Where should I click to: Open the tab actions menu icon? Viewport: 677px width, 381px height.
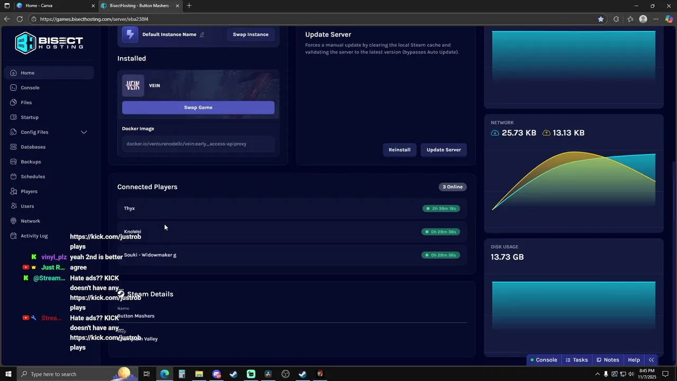click(7, 6)
